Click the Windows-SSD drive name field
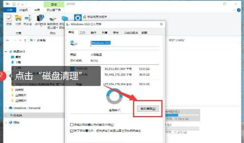Image resolution: width=244 pixels, height=143 pixels. tap(125, 43)
